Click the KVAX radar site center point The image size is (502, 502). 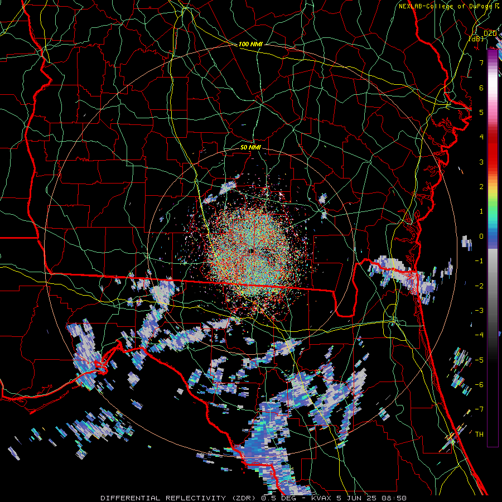point(252,251)
